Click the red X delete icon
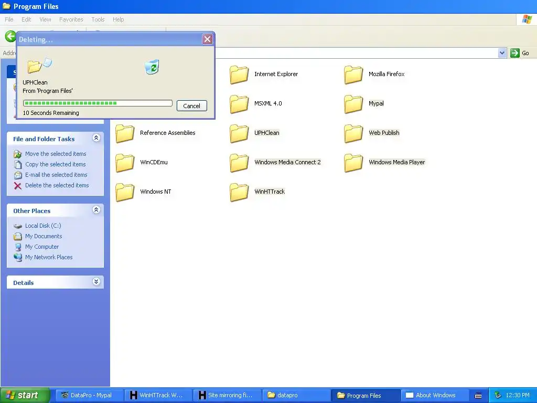537x403 pixels. click(18, 186)
